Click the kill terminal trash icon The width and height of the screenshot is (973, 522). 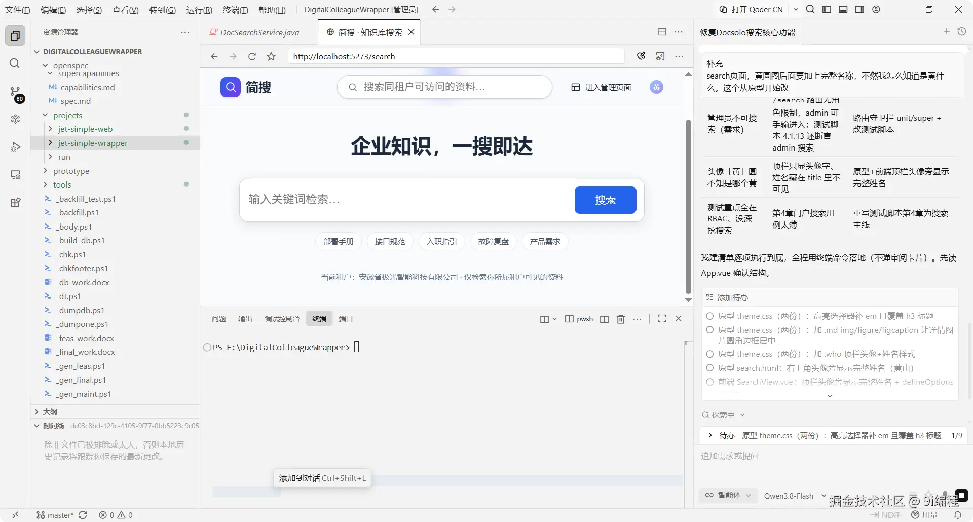click(x=621, y=319)
